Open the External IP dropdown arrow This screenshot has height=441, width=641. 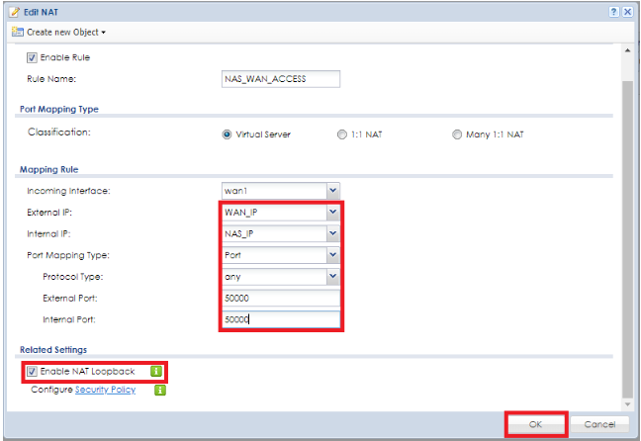pos(333,213)
